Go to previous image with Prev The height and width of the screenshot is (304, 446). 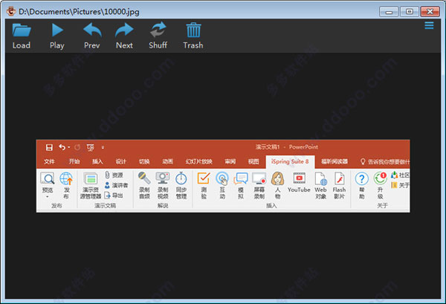(92, 30)
